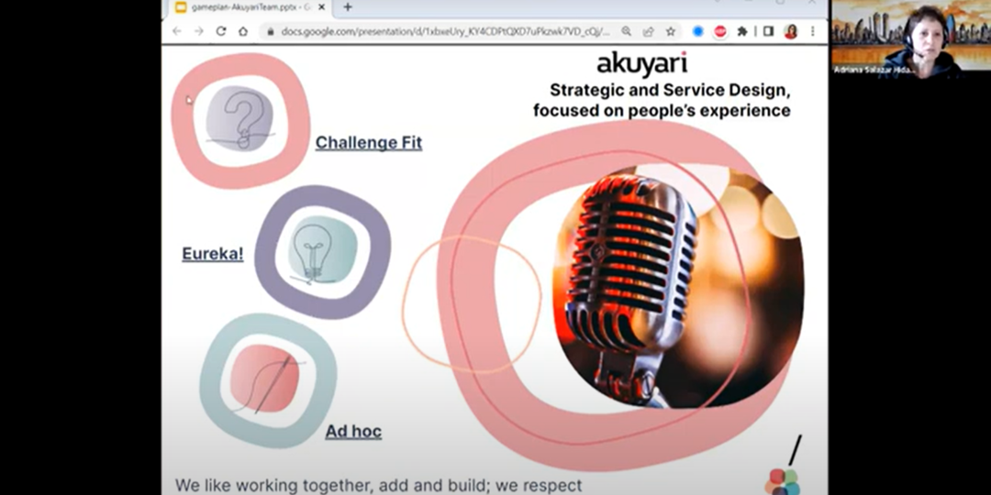Click the blue circle extension icon
Viewport: 991px width, 495px height.
point(697,31)
